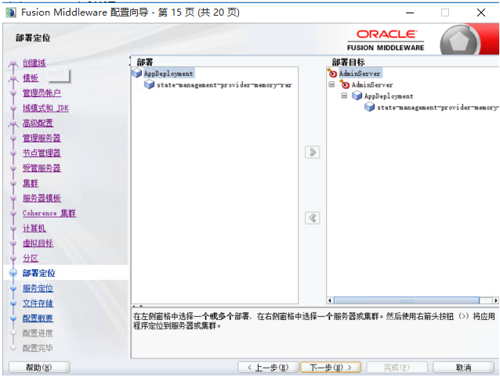This screenshot has height=377, width=500.
Task: Close the Fusion Middleware wizard window
Action: tap(481, 13)
